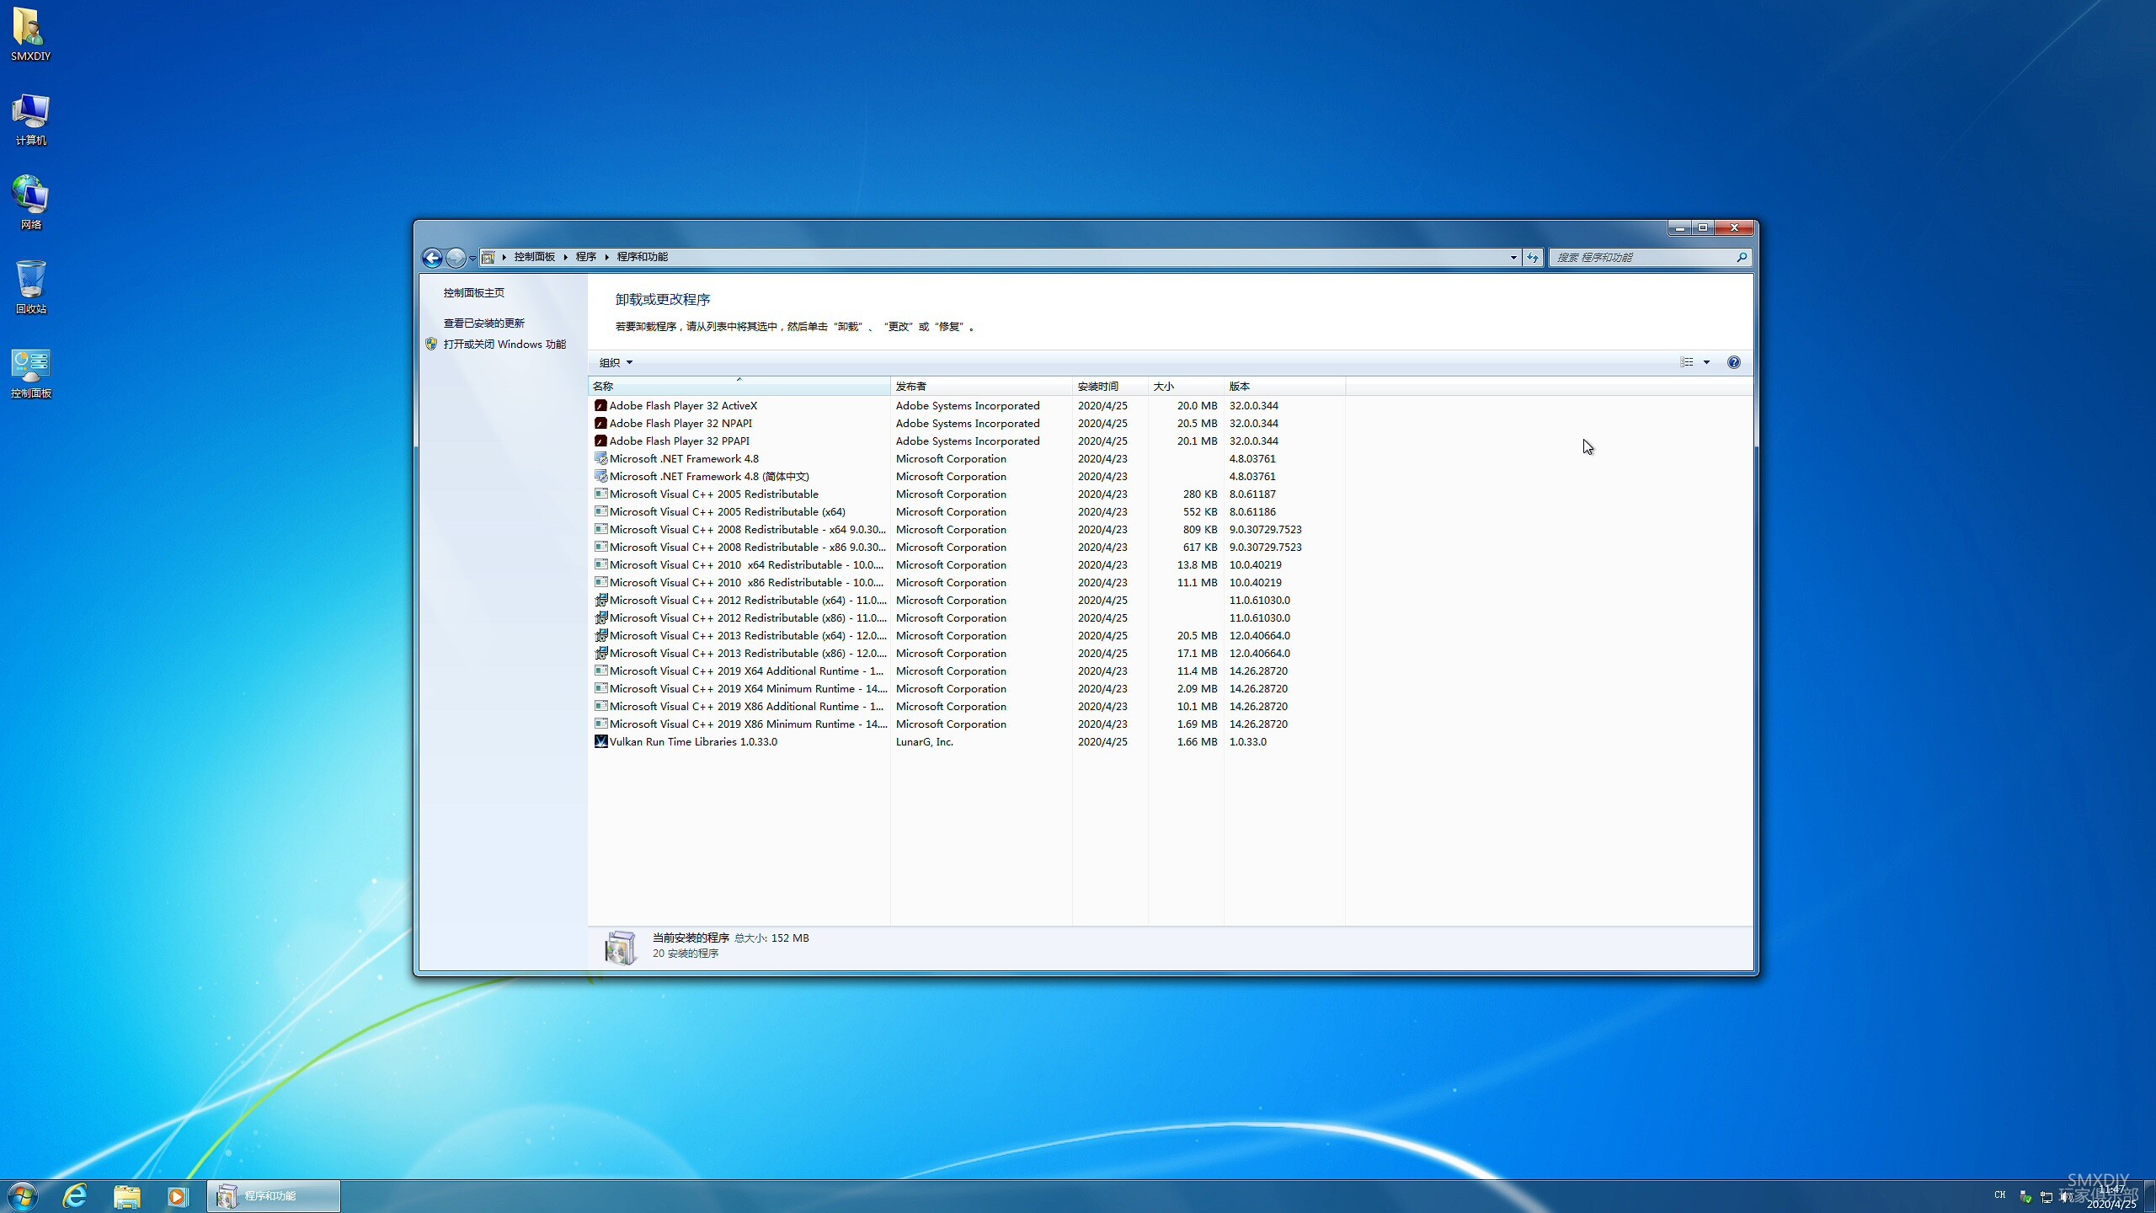Open 查看已安装的更新 link

tap(484, 323)
